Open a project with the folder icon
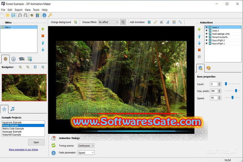Image resolution: width=243 pixels, height=162 pixels. 7,15
